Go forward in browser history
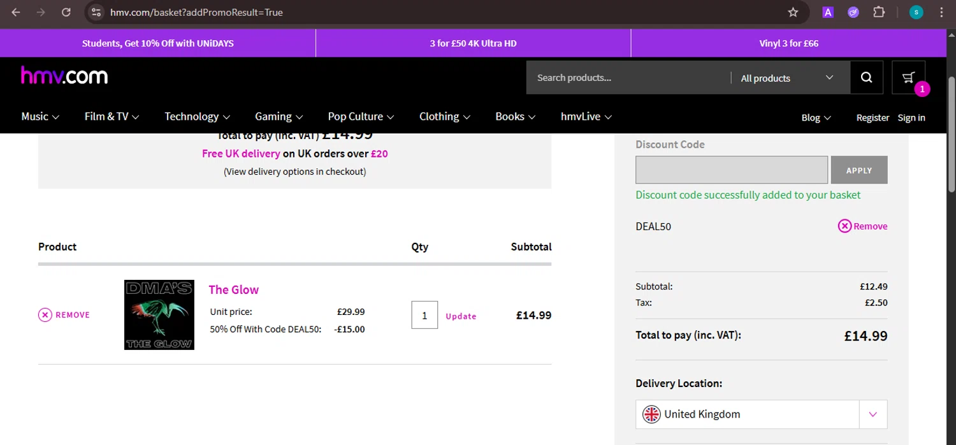The width and height of the screenshot is (956, 445). tap(41, 12)
